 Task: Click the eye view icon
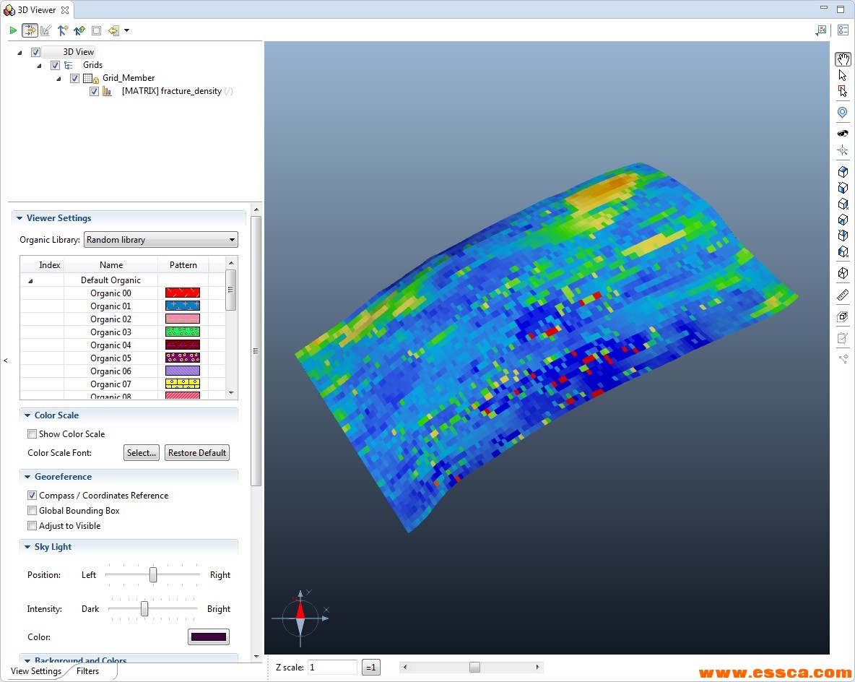pos(842,134)
